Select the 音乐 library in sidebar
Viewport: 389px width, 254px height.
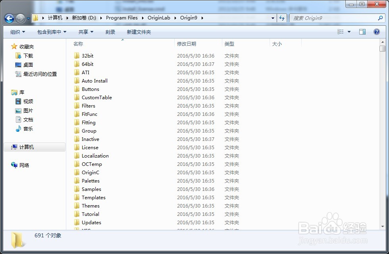tap(27, 129)
